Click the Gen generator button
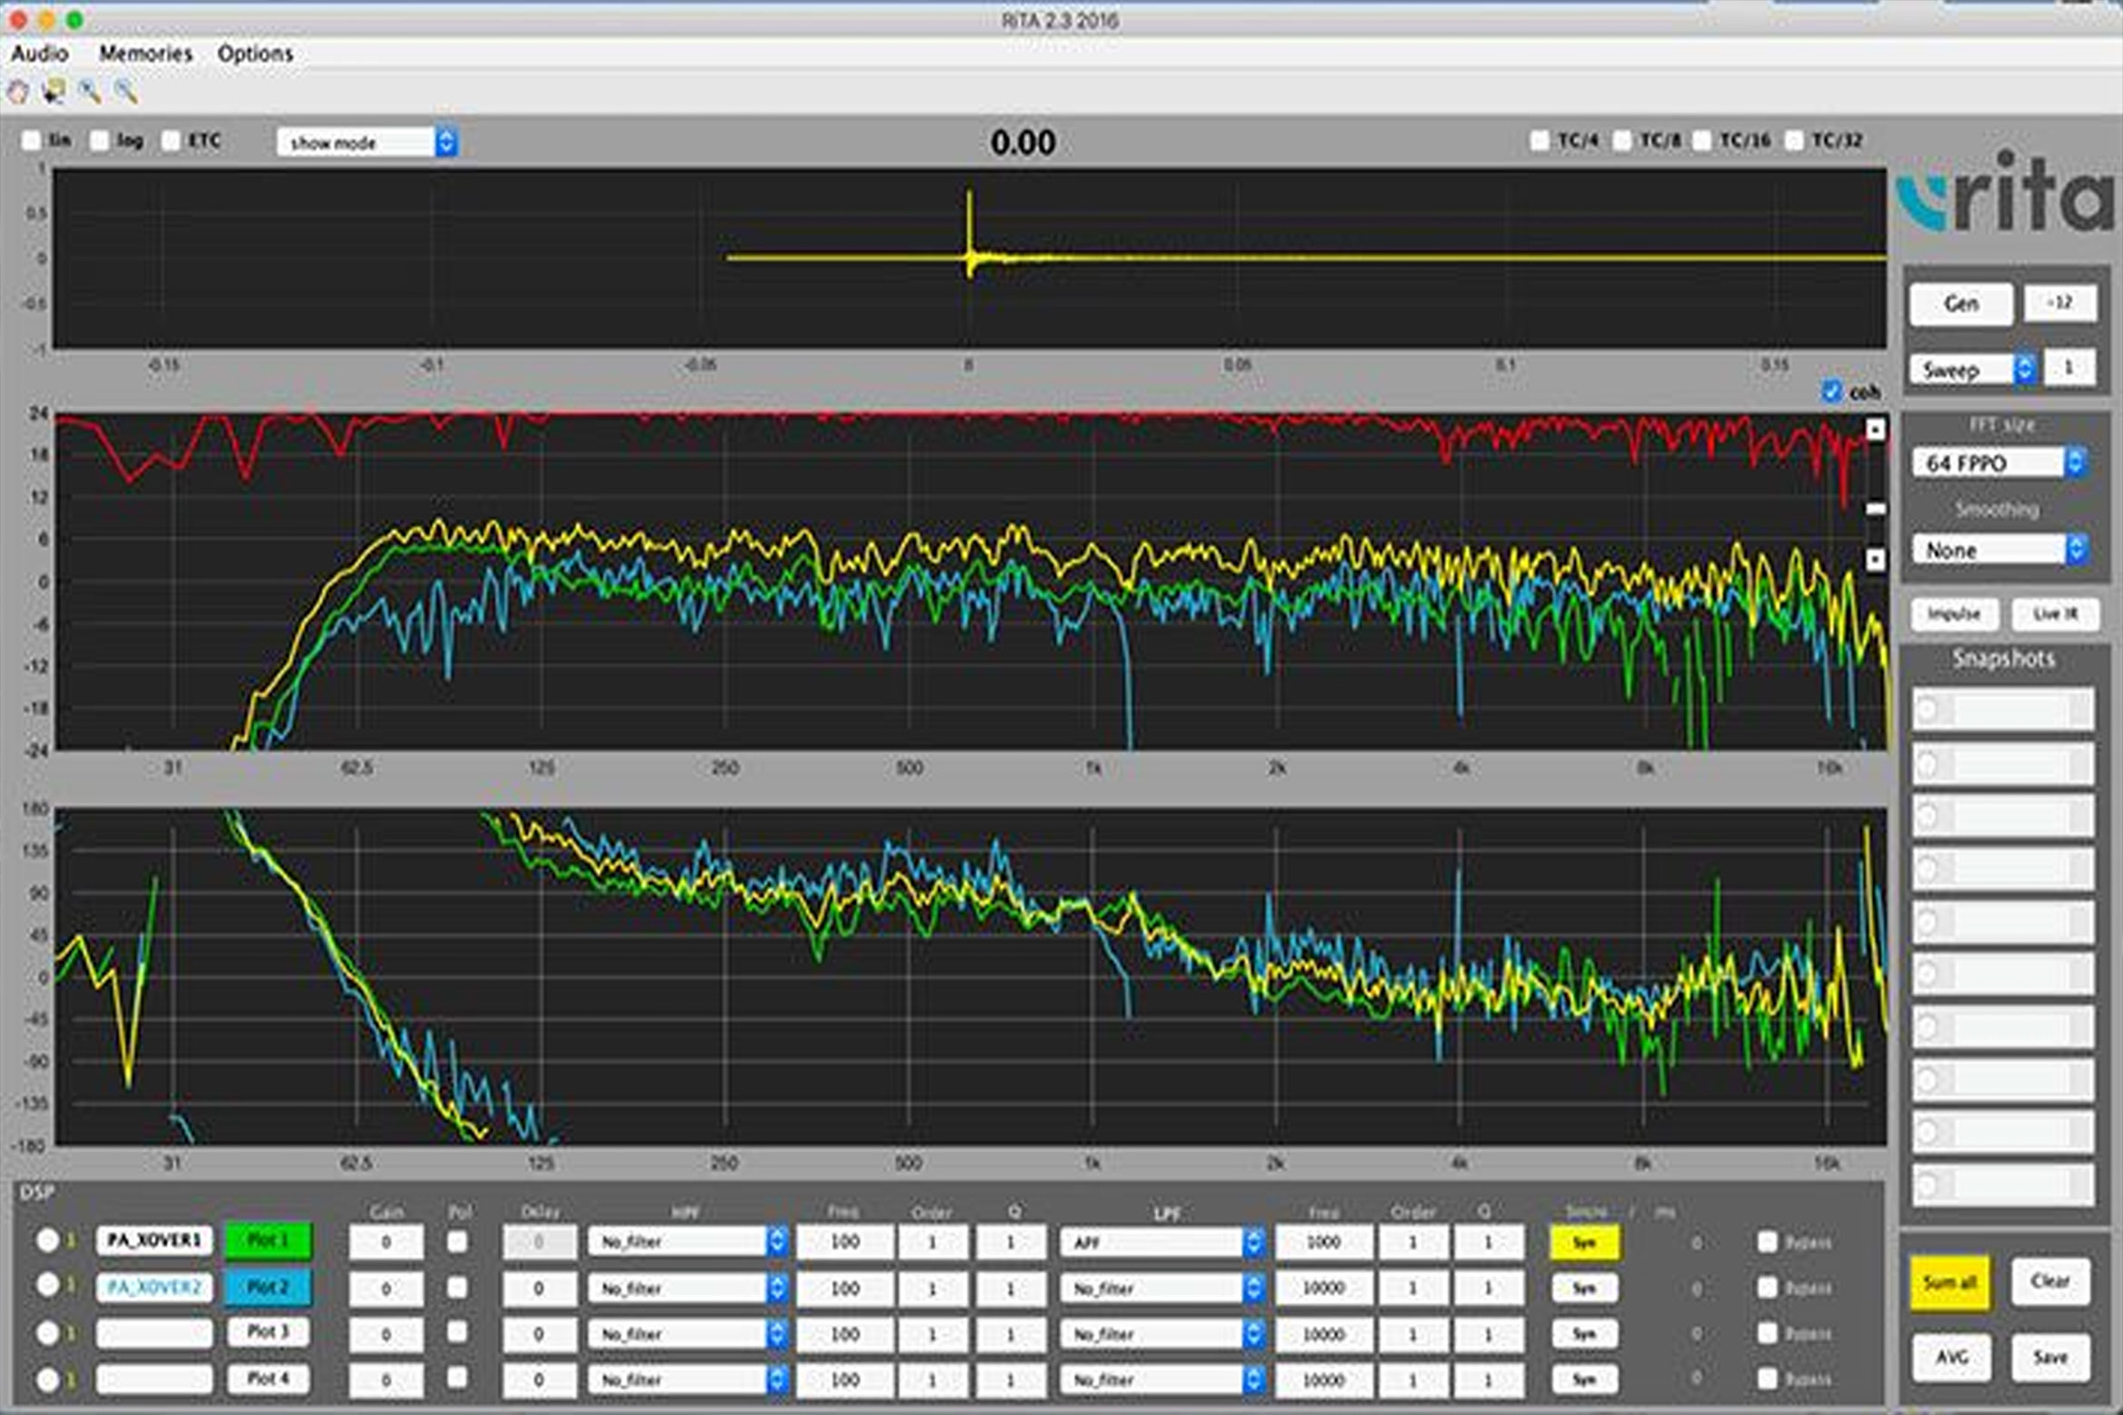2123x1415 pixels. (1960, 304)
